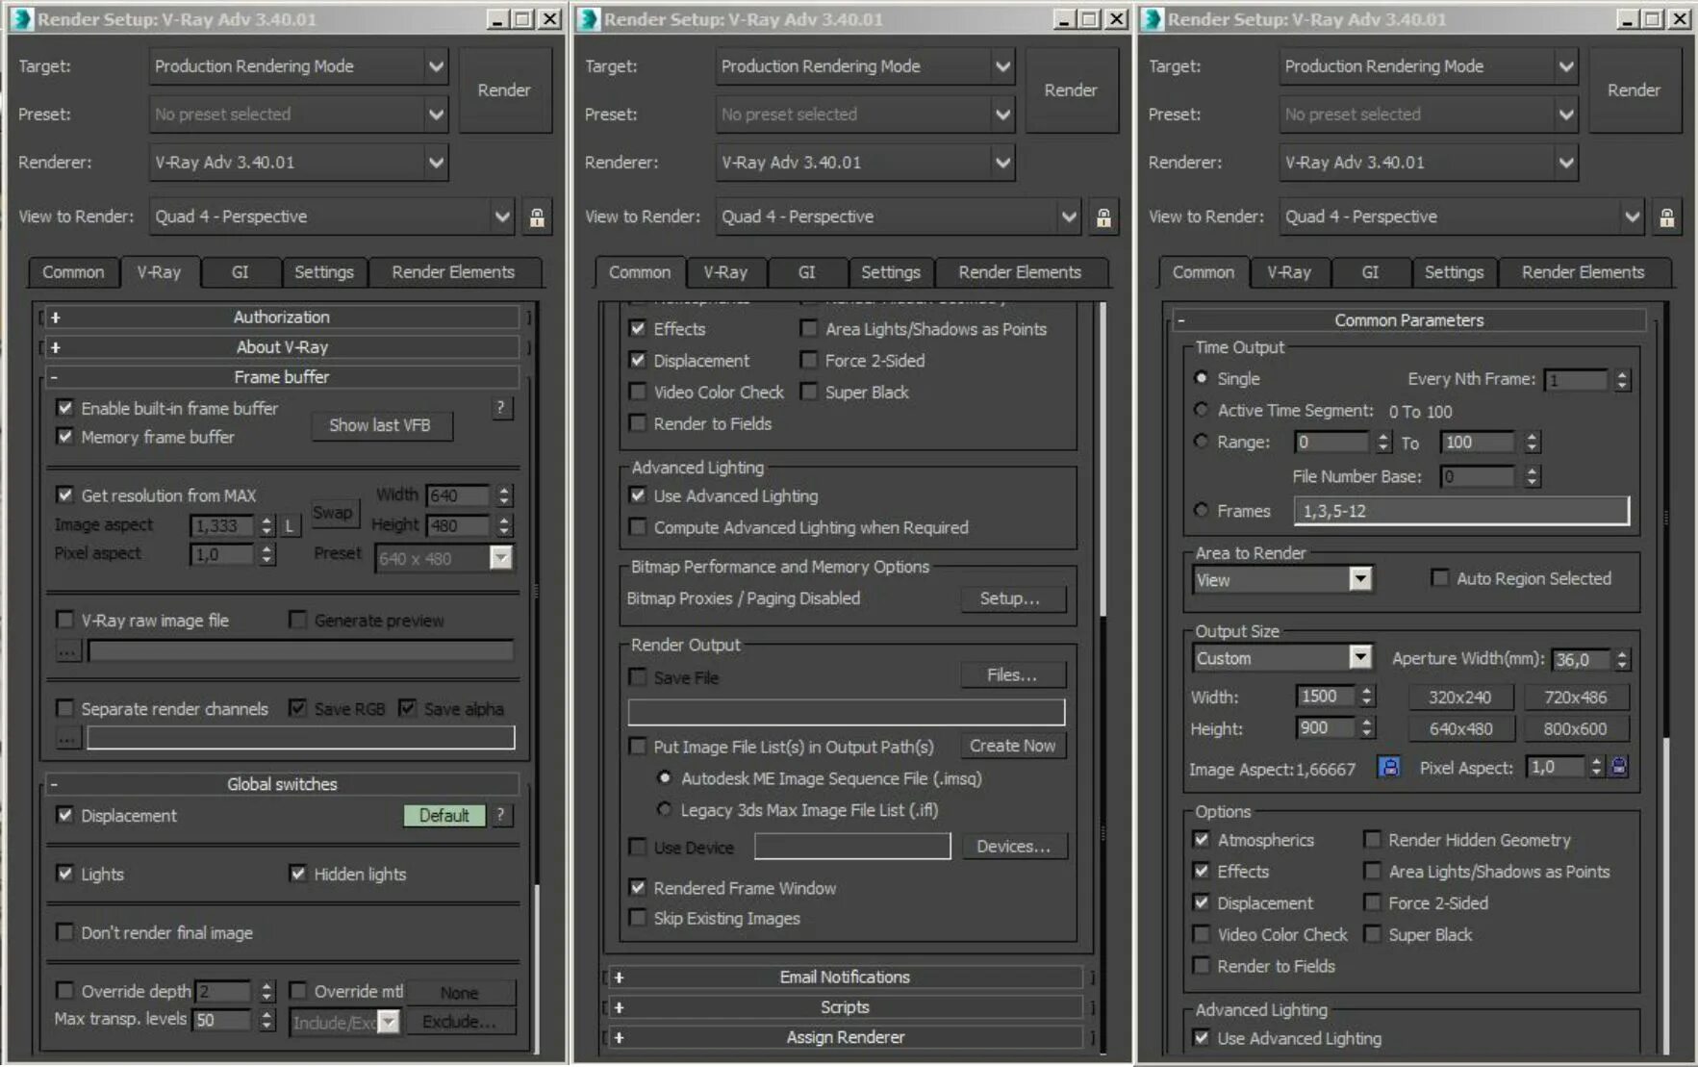1698x1067 pixels.
Task: Expand the Assign Renderer rollout
Action: point(845,1037)
